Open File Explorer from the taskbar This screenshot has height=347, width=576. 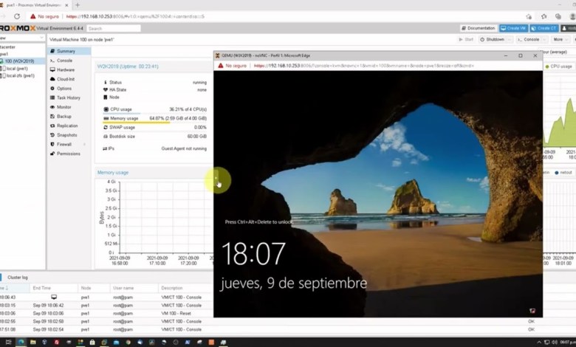[x=33, y=342]
